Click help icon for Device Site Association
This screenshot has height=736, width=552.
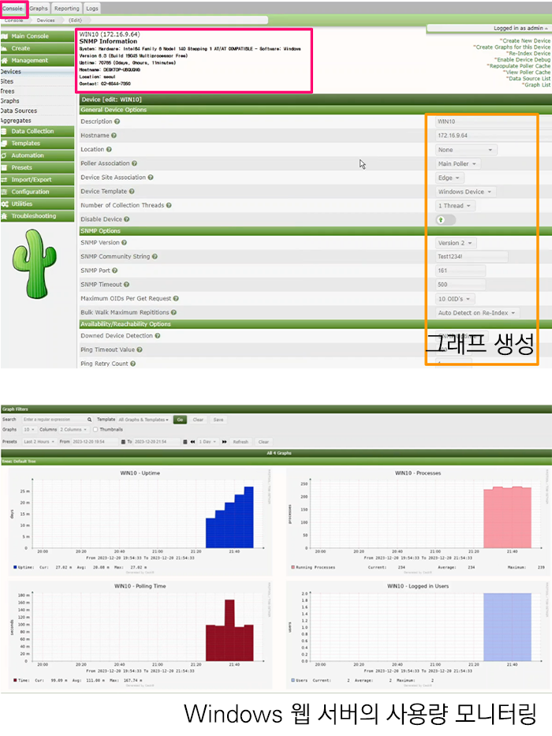151,177
